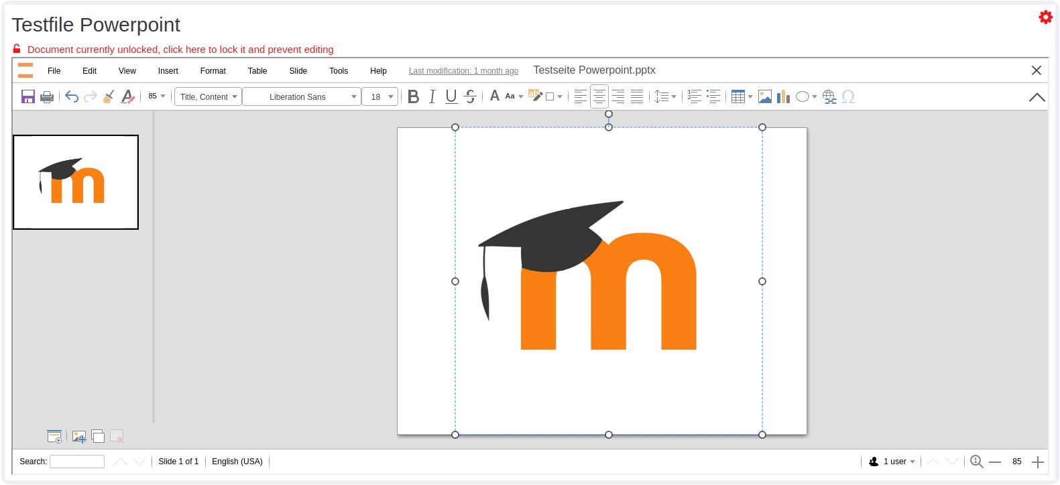Open the borders square dropdown
This screenshot has width=1060, height=485.
[554, 96]
